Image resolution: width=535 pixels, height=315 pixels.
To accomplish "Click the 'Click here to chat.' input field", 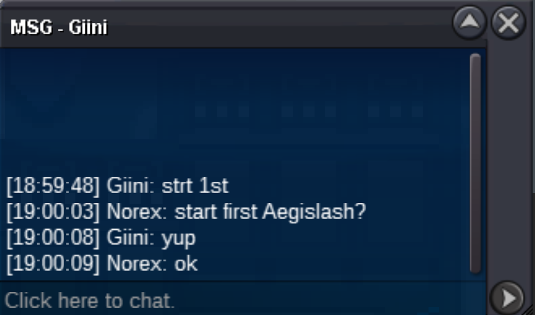I will (242, 300).
